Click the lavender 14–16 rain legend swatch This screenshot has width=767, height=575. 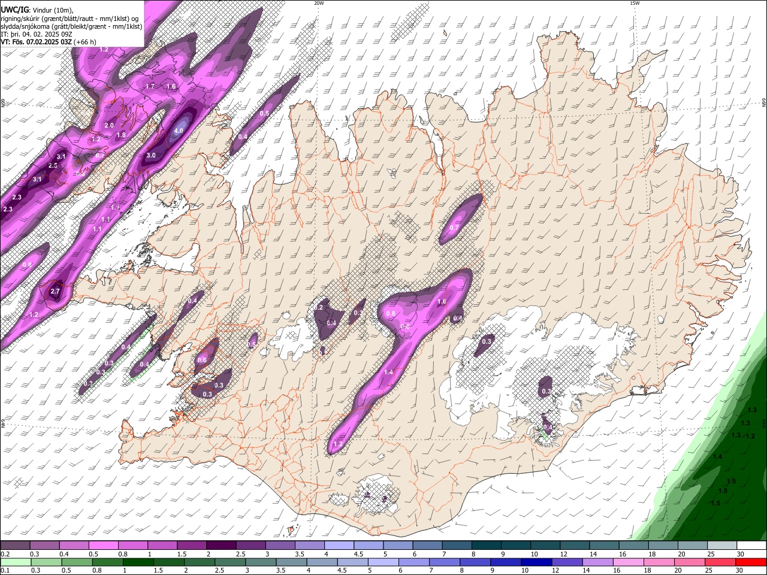[x=597, y=562]
